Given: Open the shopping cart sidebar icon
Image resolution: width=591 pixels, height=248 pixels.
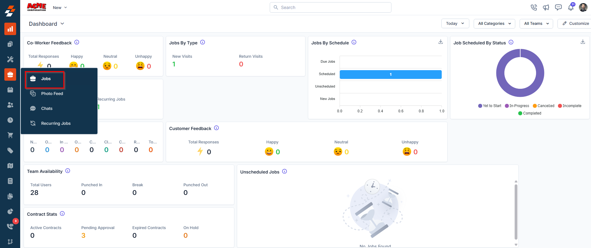Looking at the screenshot, I should point(10,135).
